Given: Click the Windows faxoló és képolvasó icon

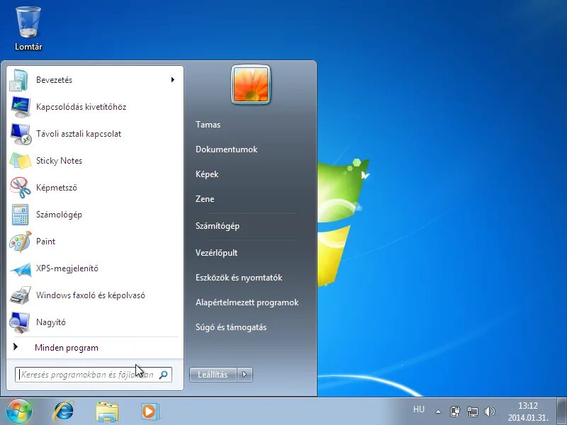Looking at the screenshot, I should 21,295.
